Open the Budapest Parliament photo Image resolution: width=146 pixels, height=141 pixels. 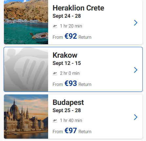26,117
